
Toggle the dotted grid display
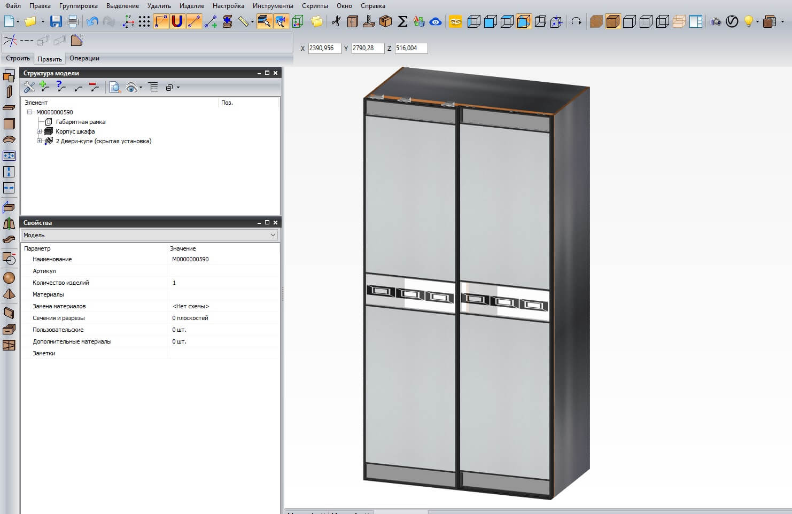click(x=144, y=21)
